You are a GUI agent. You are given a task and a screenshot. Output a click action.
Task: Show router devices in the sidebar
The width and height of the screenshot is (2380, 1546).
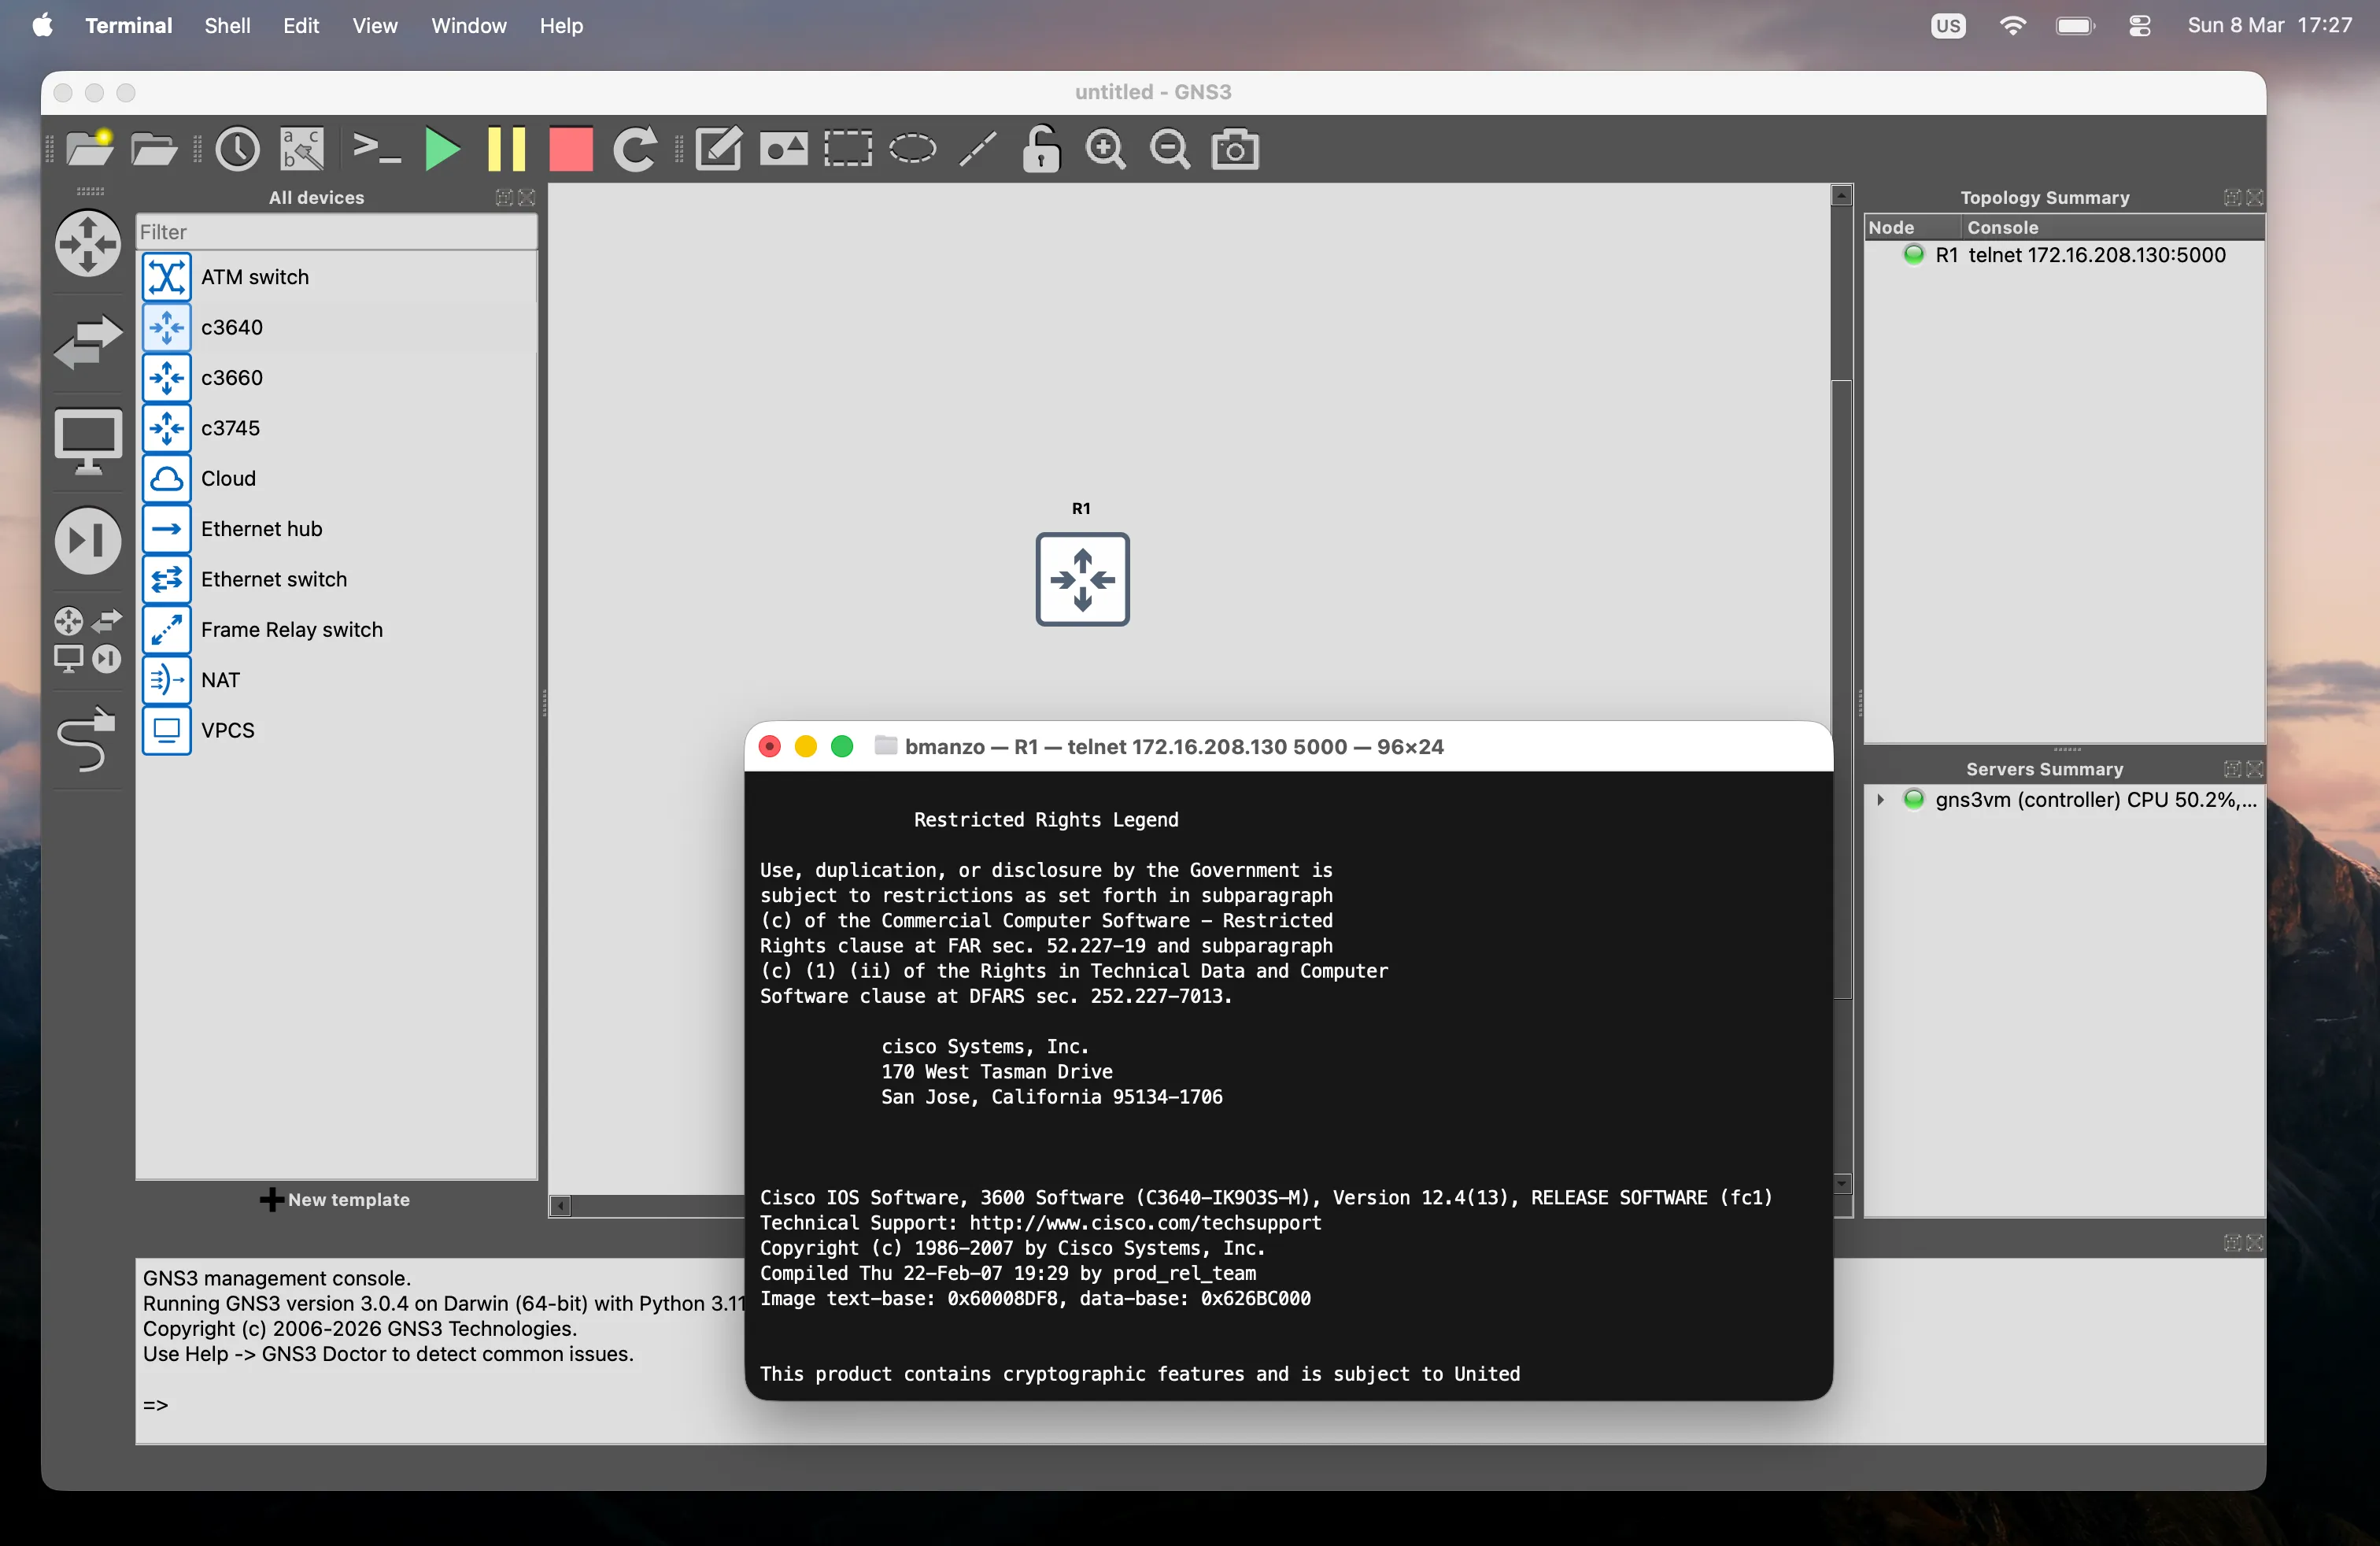tap(88, 244)
